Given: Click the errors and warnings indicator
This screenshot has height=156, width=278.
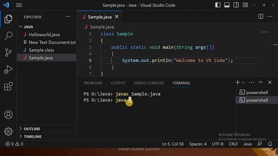Looking at the screenshot, I should (14, 144).
